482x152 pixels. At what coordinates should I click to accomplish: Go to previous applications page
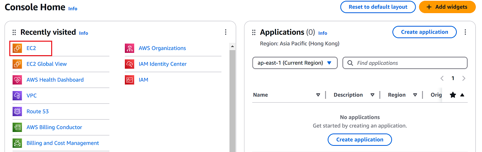coord(442,78)
